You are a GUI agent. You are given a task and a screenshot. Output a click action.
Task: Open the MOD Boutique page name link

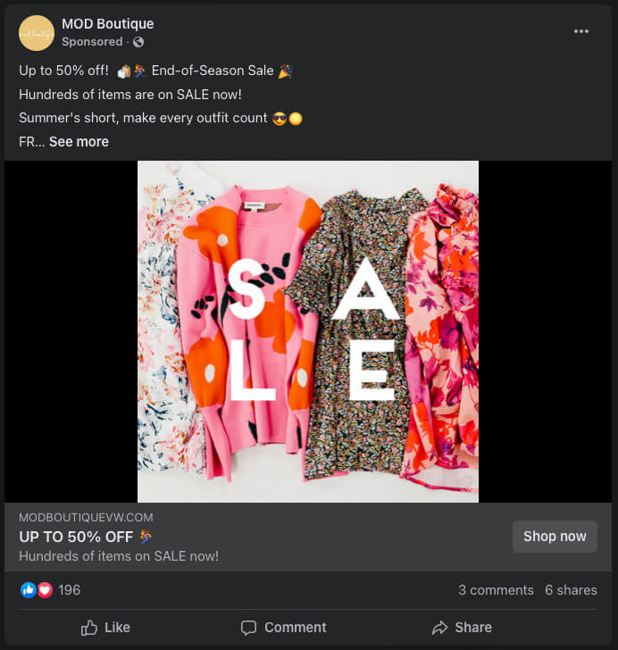point(107,24)
